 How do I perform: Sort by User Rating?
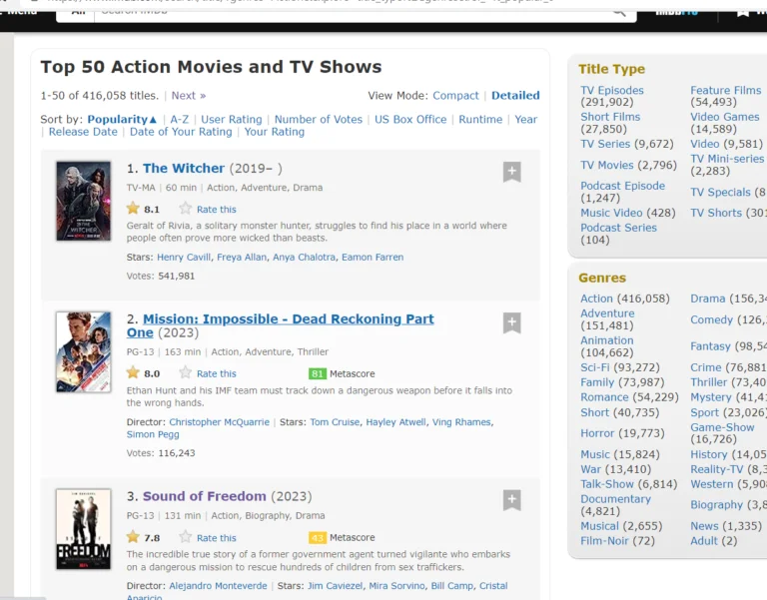(x=232, y=120)
